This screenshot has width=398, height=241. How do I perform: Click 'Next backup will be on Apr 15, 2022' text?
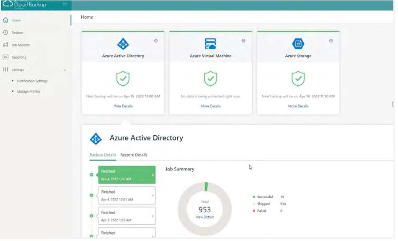124,97
